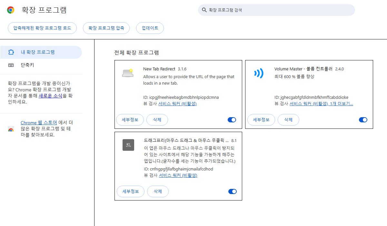Click the Chrome Web Store icon in the sidebar
Image resolution: width=387 pixels, height=226 pixels.
coord(11,129)
